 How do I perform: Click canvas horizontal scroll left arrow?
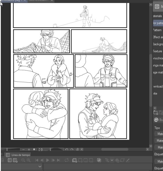[x=82, y=149]
